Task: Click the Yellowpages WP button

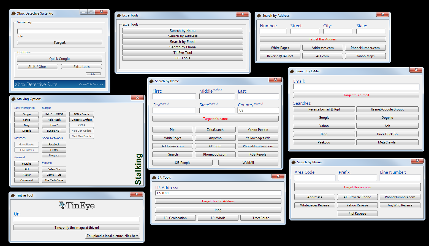Action: (258, 138)
